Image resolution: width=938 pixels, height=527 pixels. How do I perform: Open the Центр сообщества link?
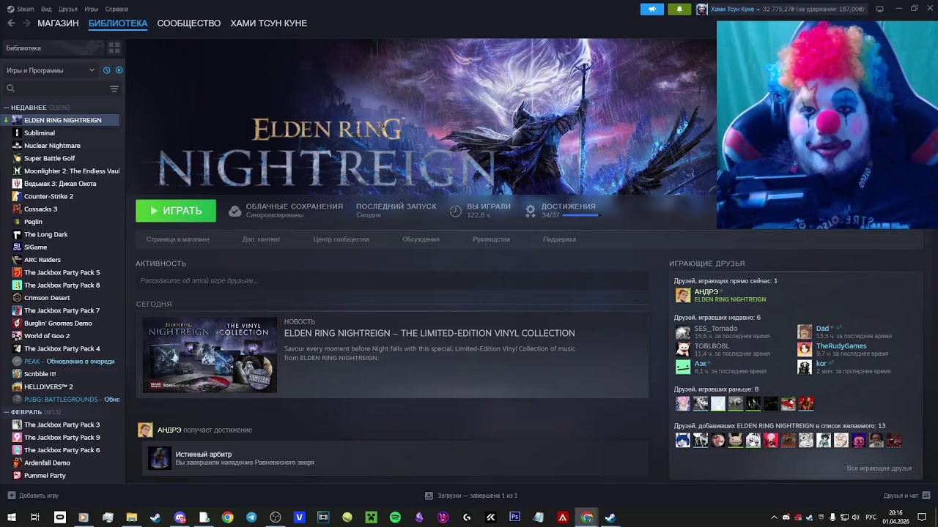click(x=341, y=239)
